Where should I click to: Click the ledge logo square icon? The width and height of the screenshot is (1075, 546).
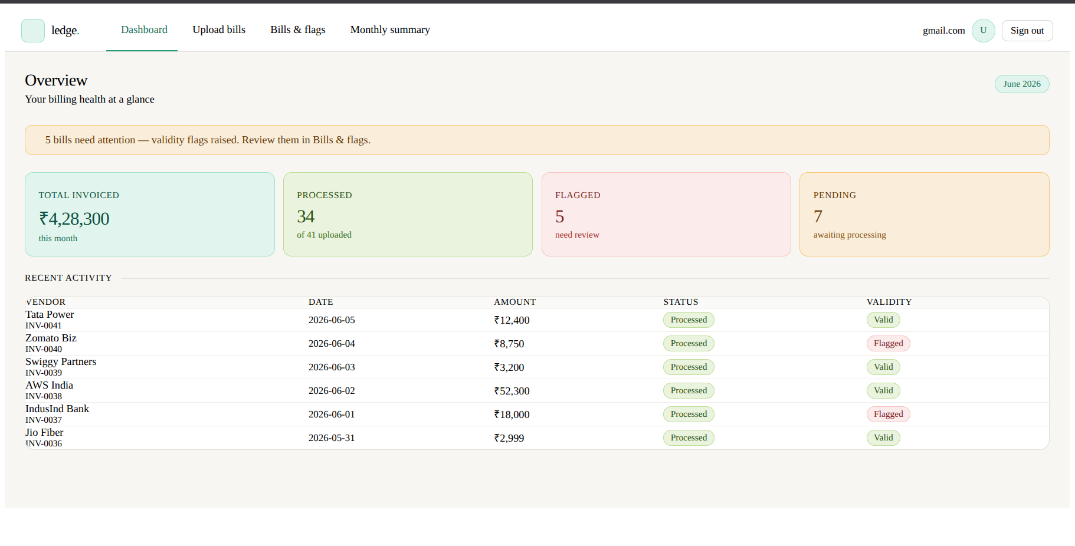(33, 31)
